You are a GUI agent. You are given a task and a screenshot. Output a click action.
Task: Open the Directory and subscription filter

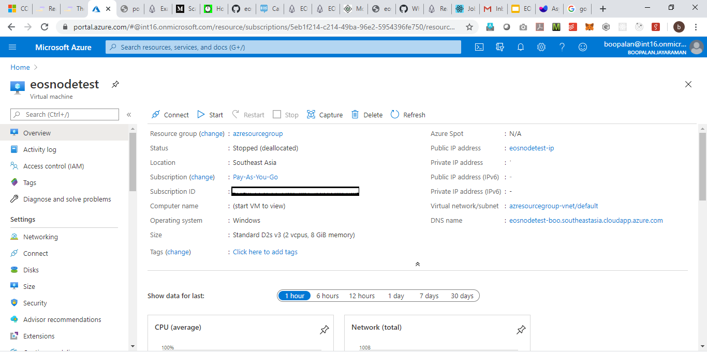point(500,47)
